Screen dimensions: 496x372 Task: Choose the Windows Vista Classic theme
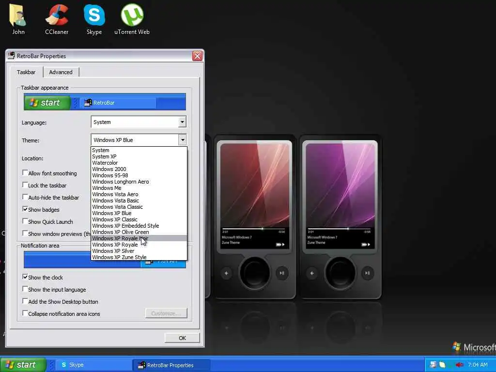click(x=139, y=207)
